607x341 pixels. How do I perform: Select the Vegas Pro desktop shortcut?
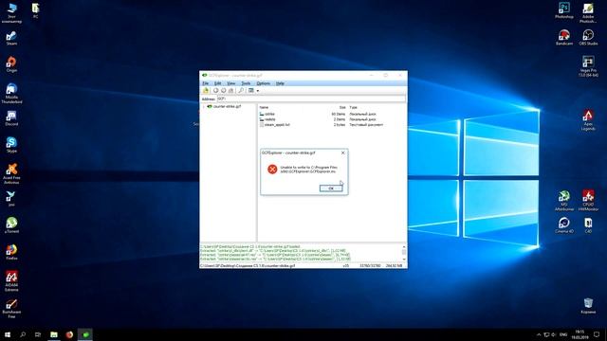(x=588, y=66)
